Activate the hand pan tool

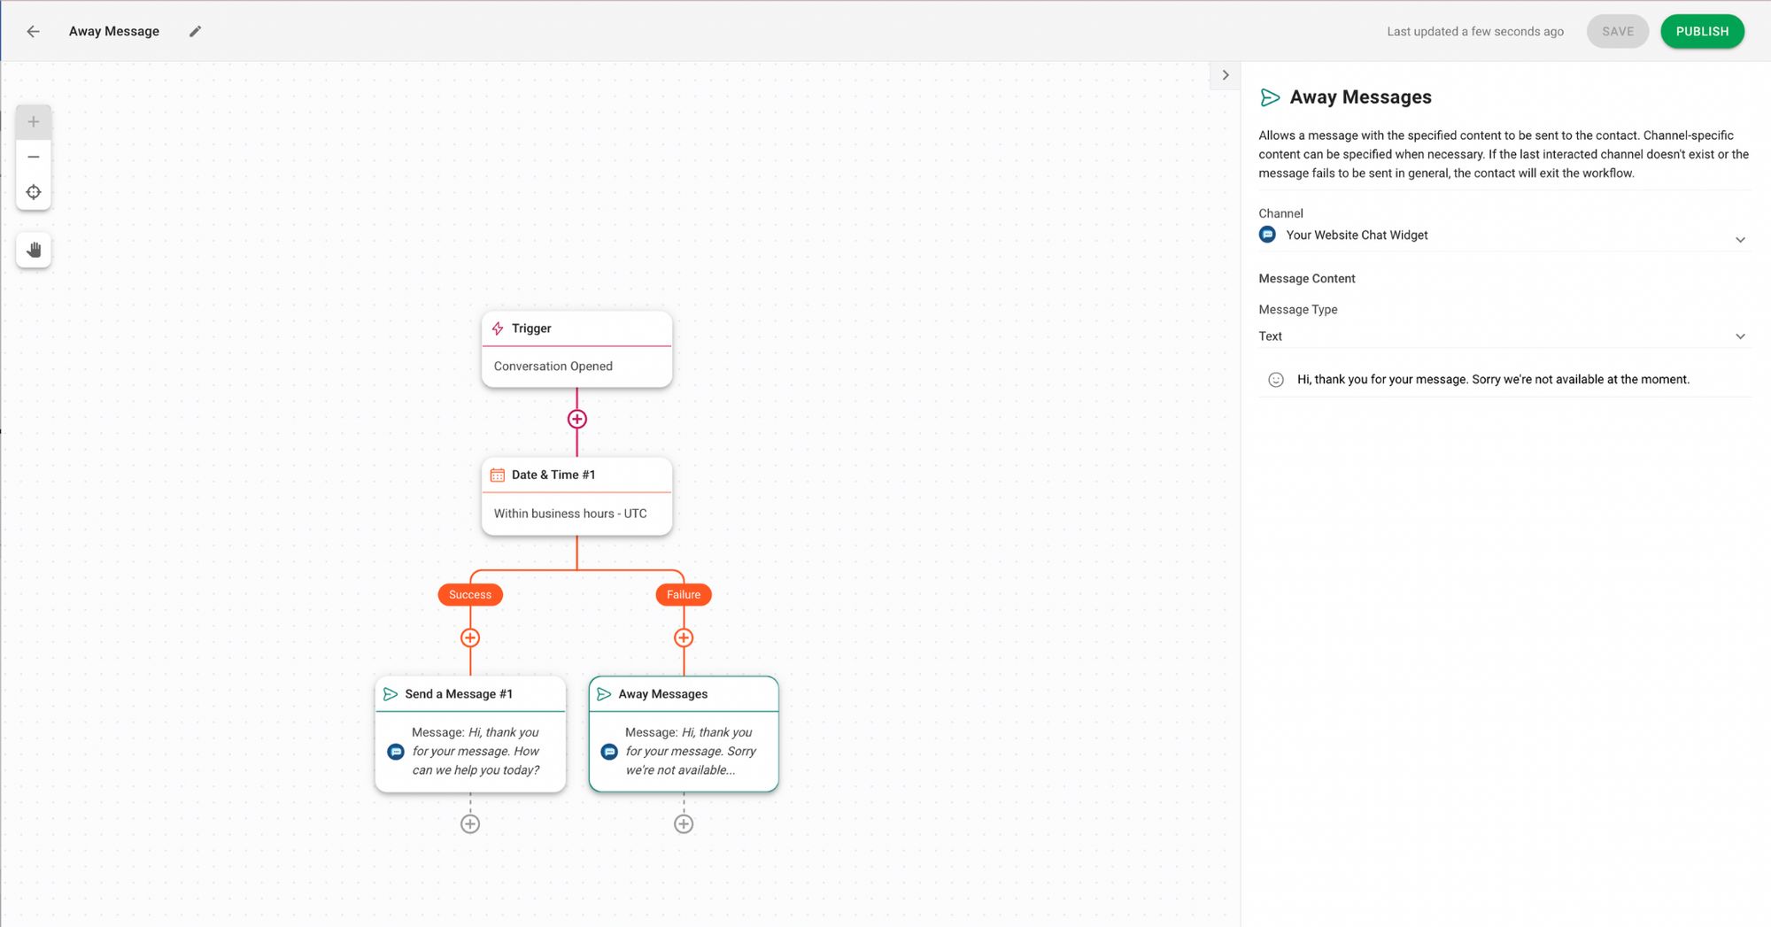coord(34,250)
